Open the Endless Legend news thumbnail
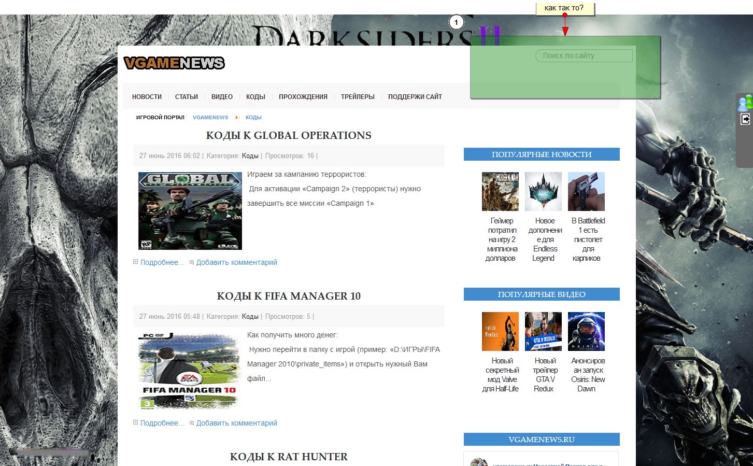Image resolution: width=753 pixels, height=466 pixels. pos(543,191)
